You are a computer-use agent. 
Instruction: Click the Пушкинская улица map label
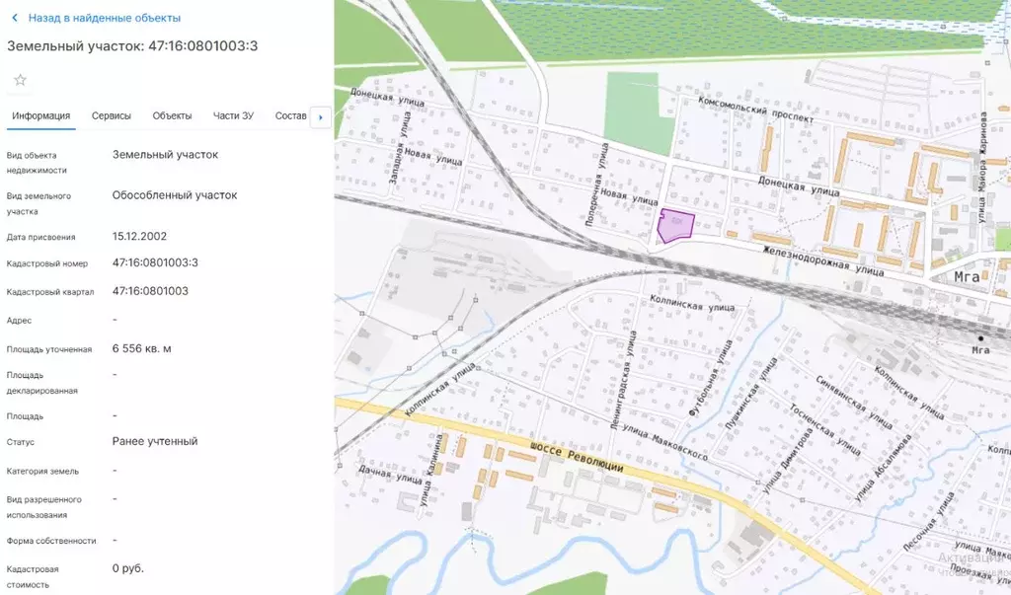point(750,394)
